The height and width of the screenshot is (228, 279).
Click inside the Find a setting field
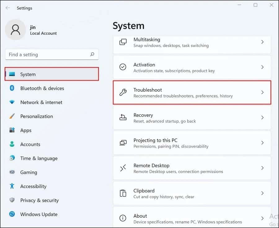pos(46,54)
